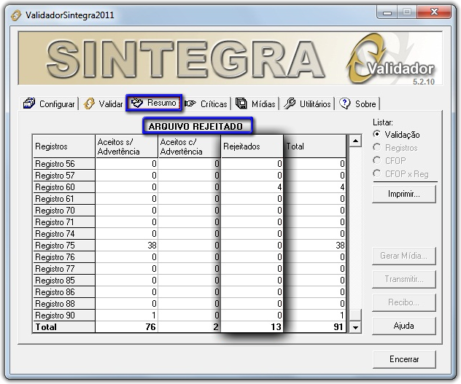461x384 pixels.
Task: Click the Sobre question-mark icon
Action: [344, 103]
